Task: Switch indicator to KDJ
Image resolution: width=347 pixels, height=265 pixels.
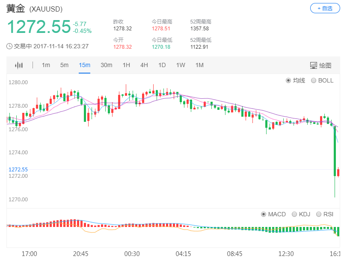Action: 300,214
